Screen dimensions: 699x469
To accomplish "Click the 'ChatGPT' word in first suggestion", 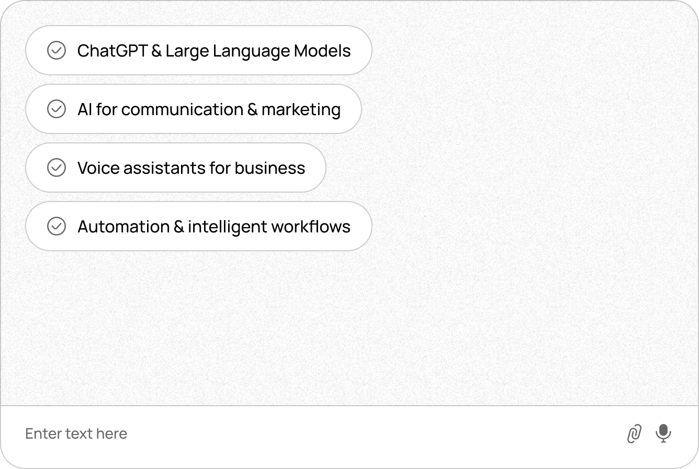I will [x=112, y=51].
